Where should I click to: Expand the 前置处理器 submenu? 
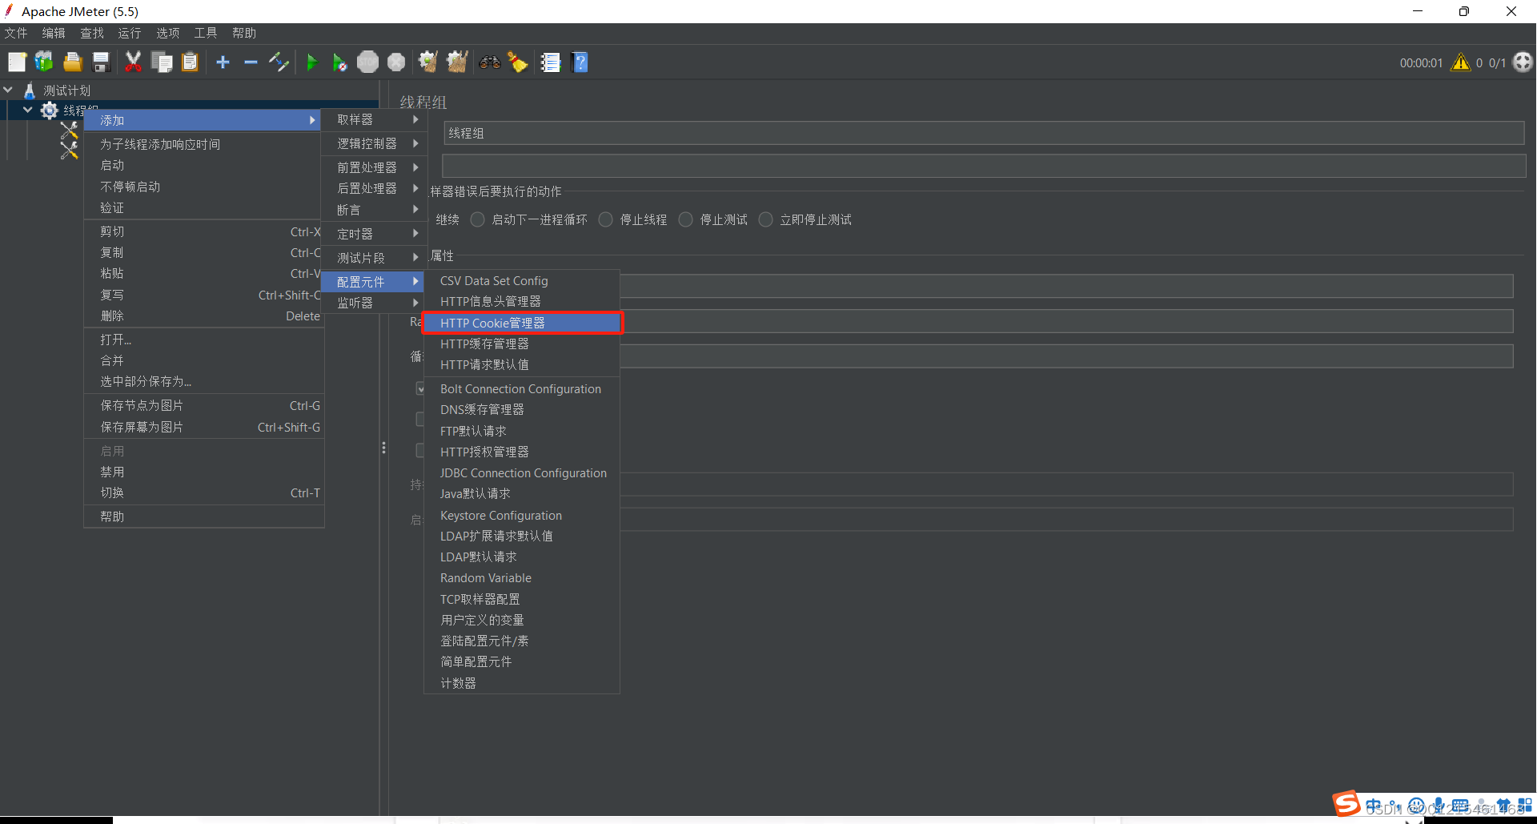(x=374, y=167)
